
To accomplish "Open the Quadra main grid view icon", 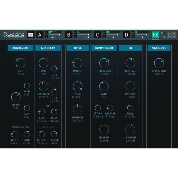I will tap(31, 35).
